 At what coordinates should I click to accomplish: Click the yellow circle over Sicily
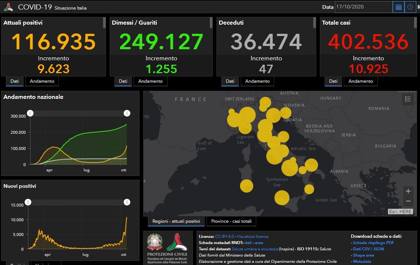point(282,198)
